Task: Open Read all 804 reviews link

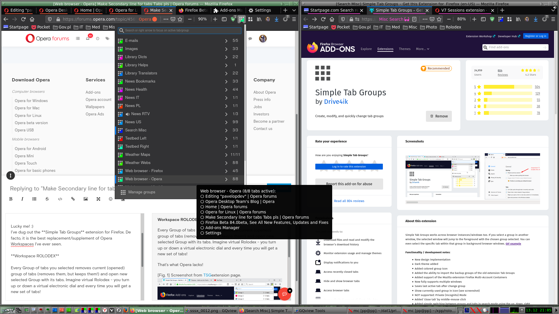Action: 349,201
